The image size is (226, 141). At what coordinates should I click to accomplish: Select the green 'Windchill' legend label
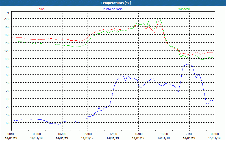(x=184, y=9)
